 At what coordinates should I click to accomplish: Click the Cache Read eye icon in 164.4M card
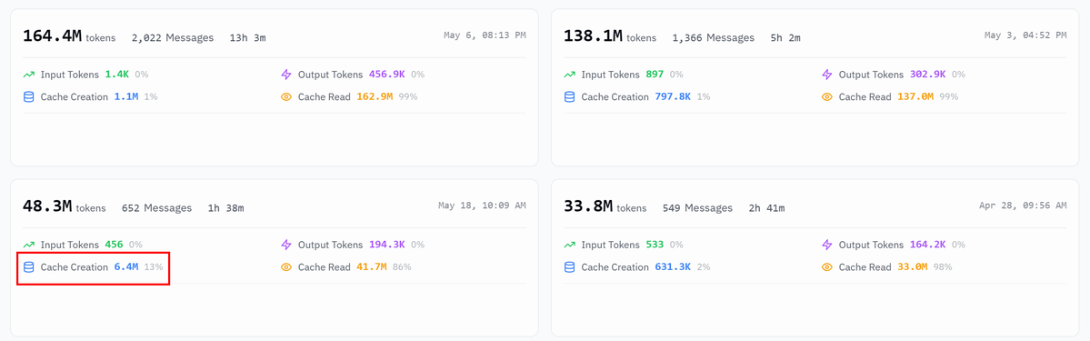(x=286, y=96)
